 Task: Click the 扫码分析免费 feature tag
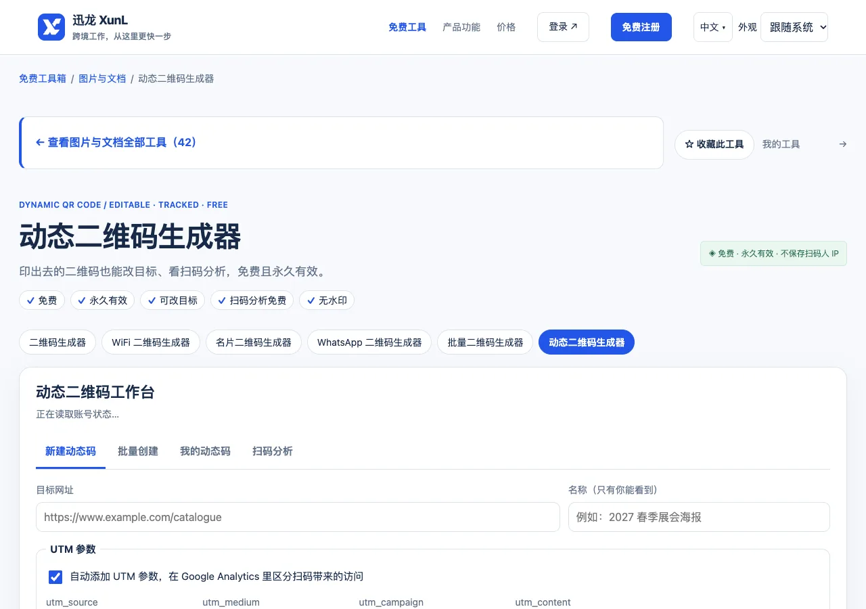(252, 300)
